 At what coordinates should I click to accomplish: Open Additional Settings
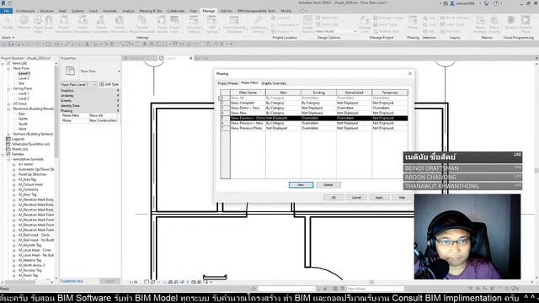(x=259, y=24)
